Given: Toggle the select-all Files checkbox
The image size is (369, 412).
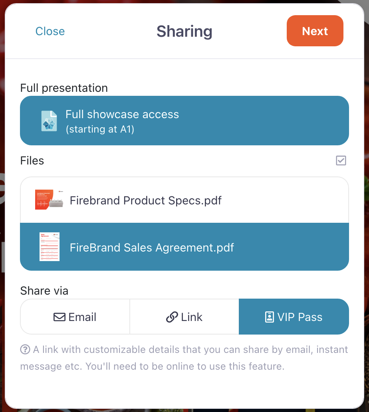Looking at the screenshot, I should tap(341, 160).
